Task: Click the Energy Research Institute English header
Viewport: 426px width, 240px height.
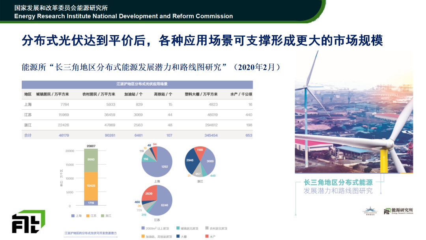Action: pos(123,16)
